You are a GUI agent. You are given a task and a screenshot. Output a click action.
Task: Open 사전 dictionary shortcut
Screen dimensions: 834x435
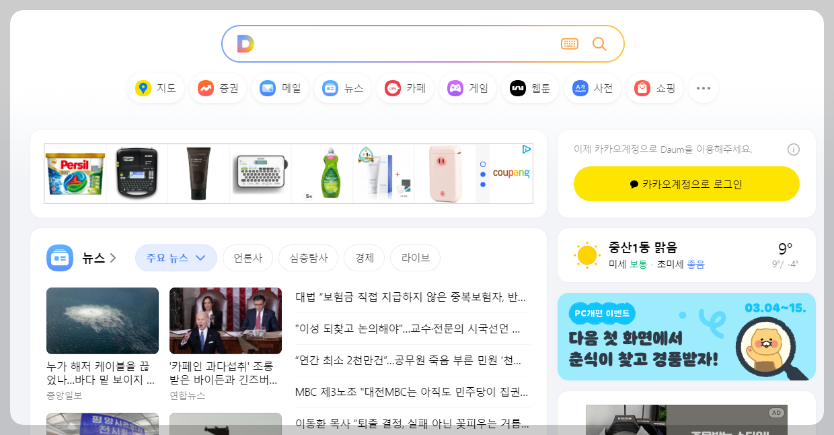click(x=593, y=88)
